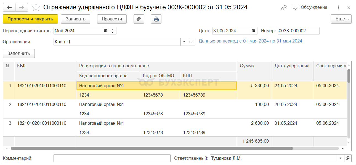This screenshot has width=356, height=165.
Task: Click into the Комментарий input field
Action: 112,158
